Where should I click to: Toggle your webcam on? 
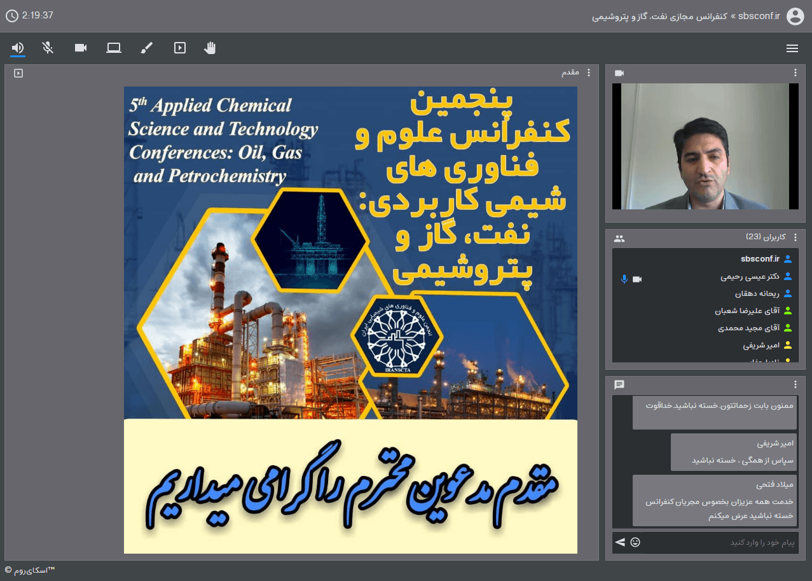point(80,48)
